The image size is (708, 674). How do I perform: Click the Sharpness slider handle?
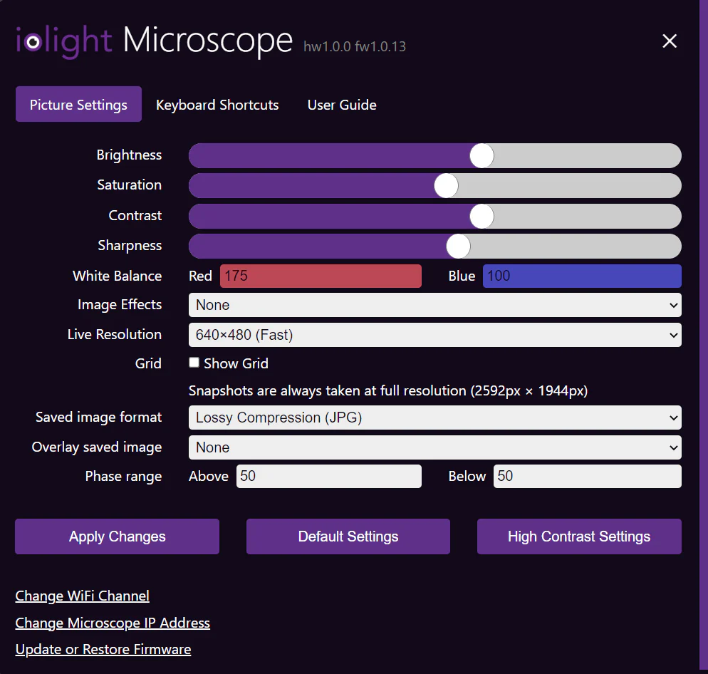click(457, 246)
